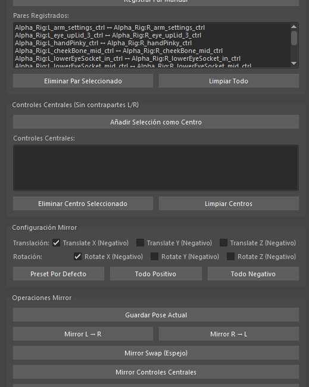Select the L_eye_upLid_3_ctrl pair row

click(152, 35)
